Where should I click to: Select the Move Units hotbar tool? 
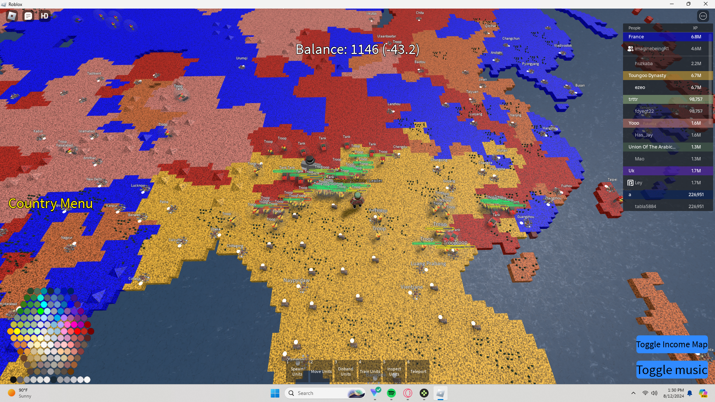321,371
